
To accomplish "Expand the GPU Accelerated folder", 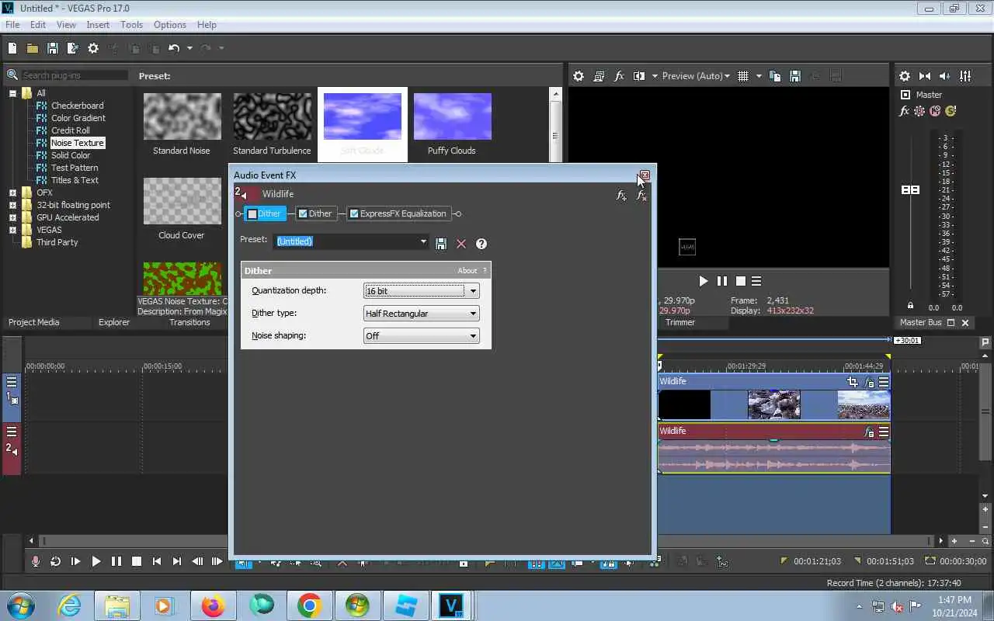I will (x=12, y=217).
